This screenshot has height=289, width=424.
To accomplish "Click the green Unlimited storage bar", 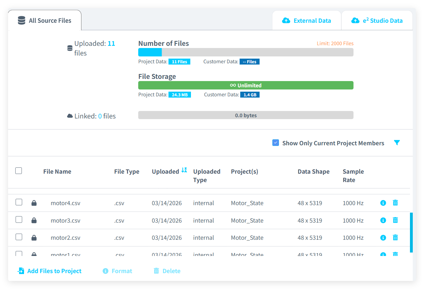I will point(246,85).
